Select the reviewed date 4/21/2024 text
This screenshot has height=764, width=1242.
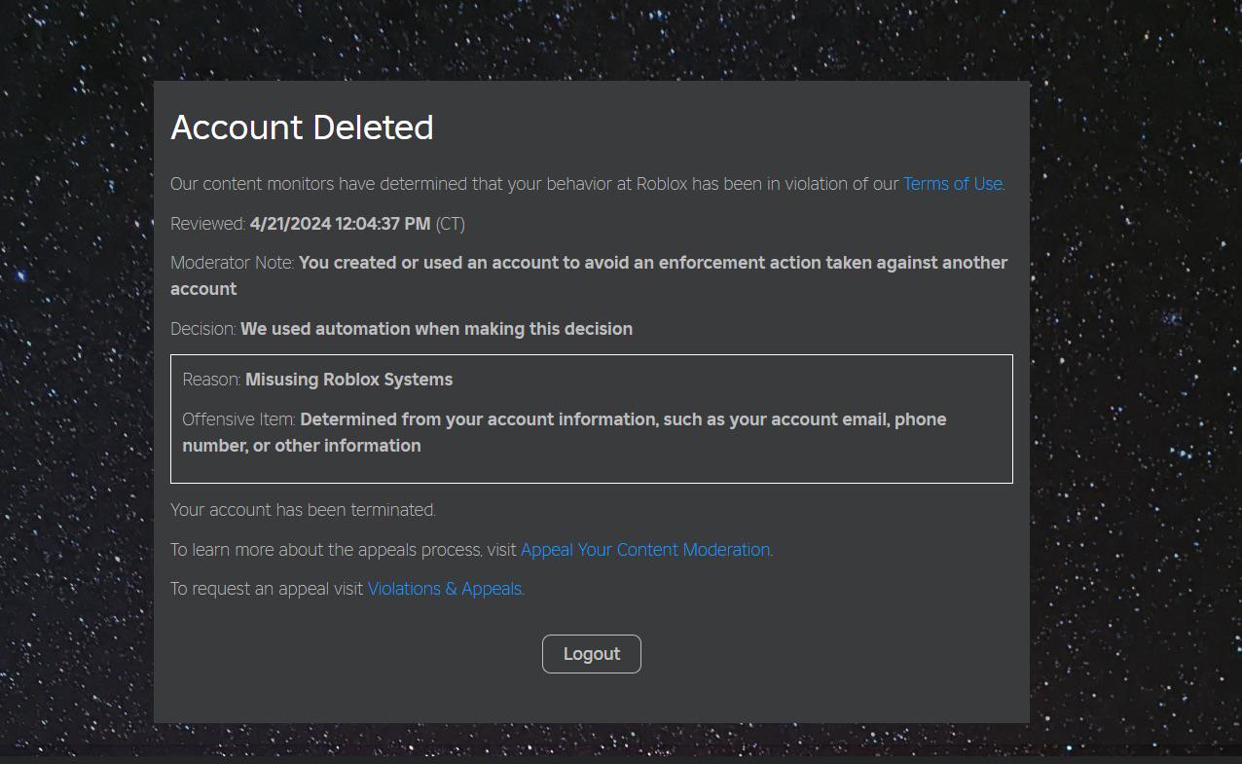(x=339, y=224)
